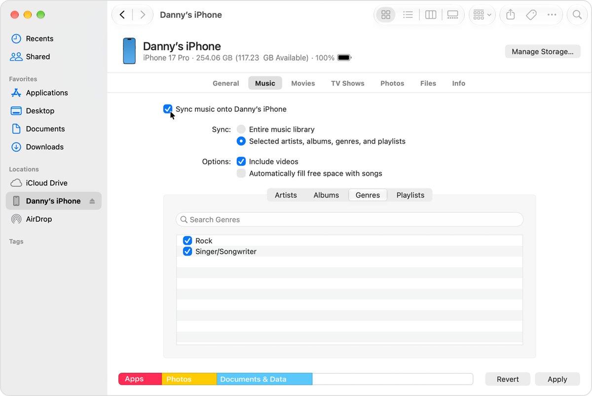
Task: Open the Files tab
Action: pyautogui.click(x=428, y=83)
